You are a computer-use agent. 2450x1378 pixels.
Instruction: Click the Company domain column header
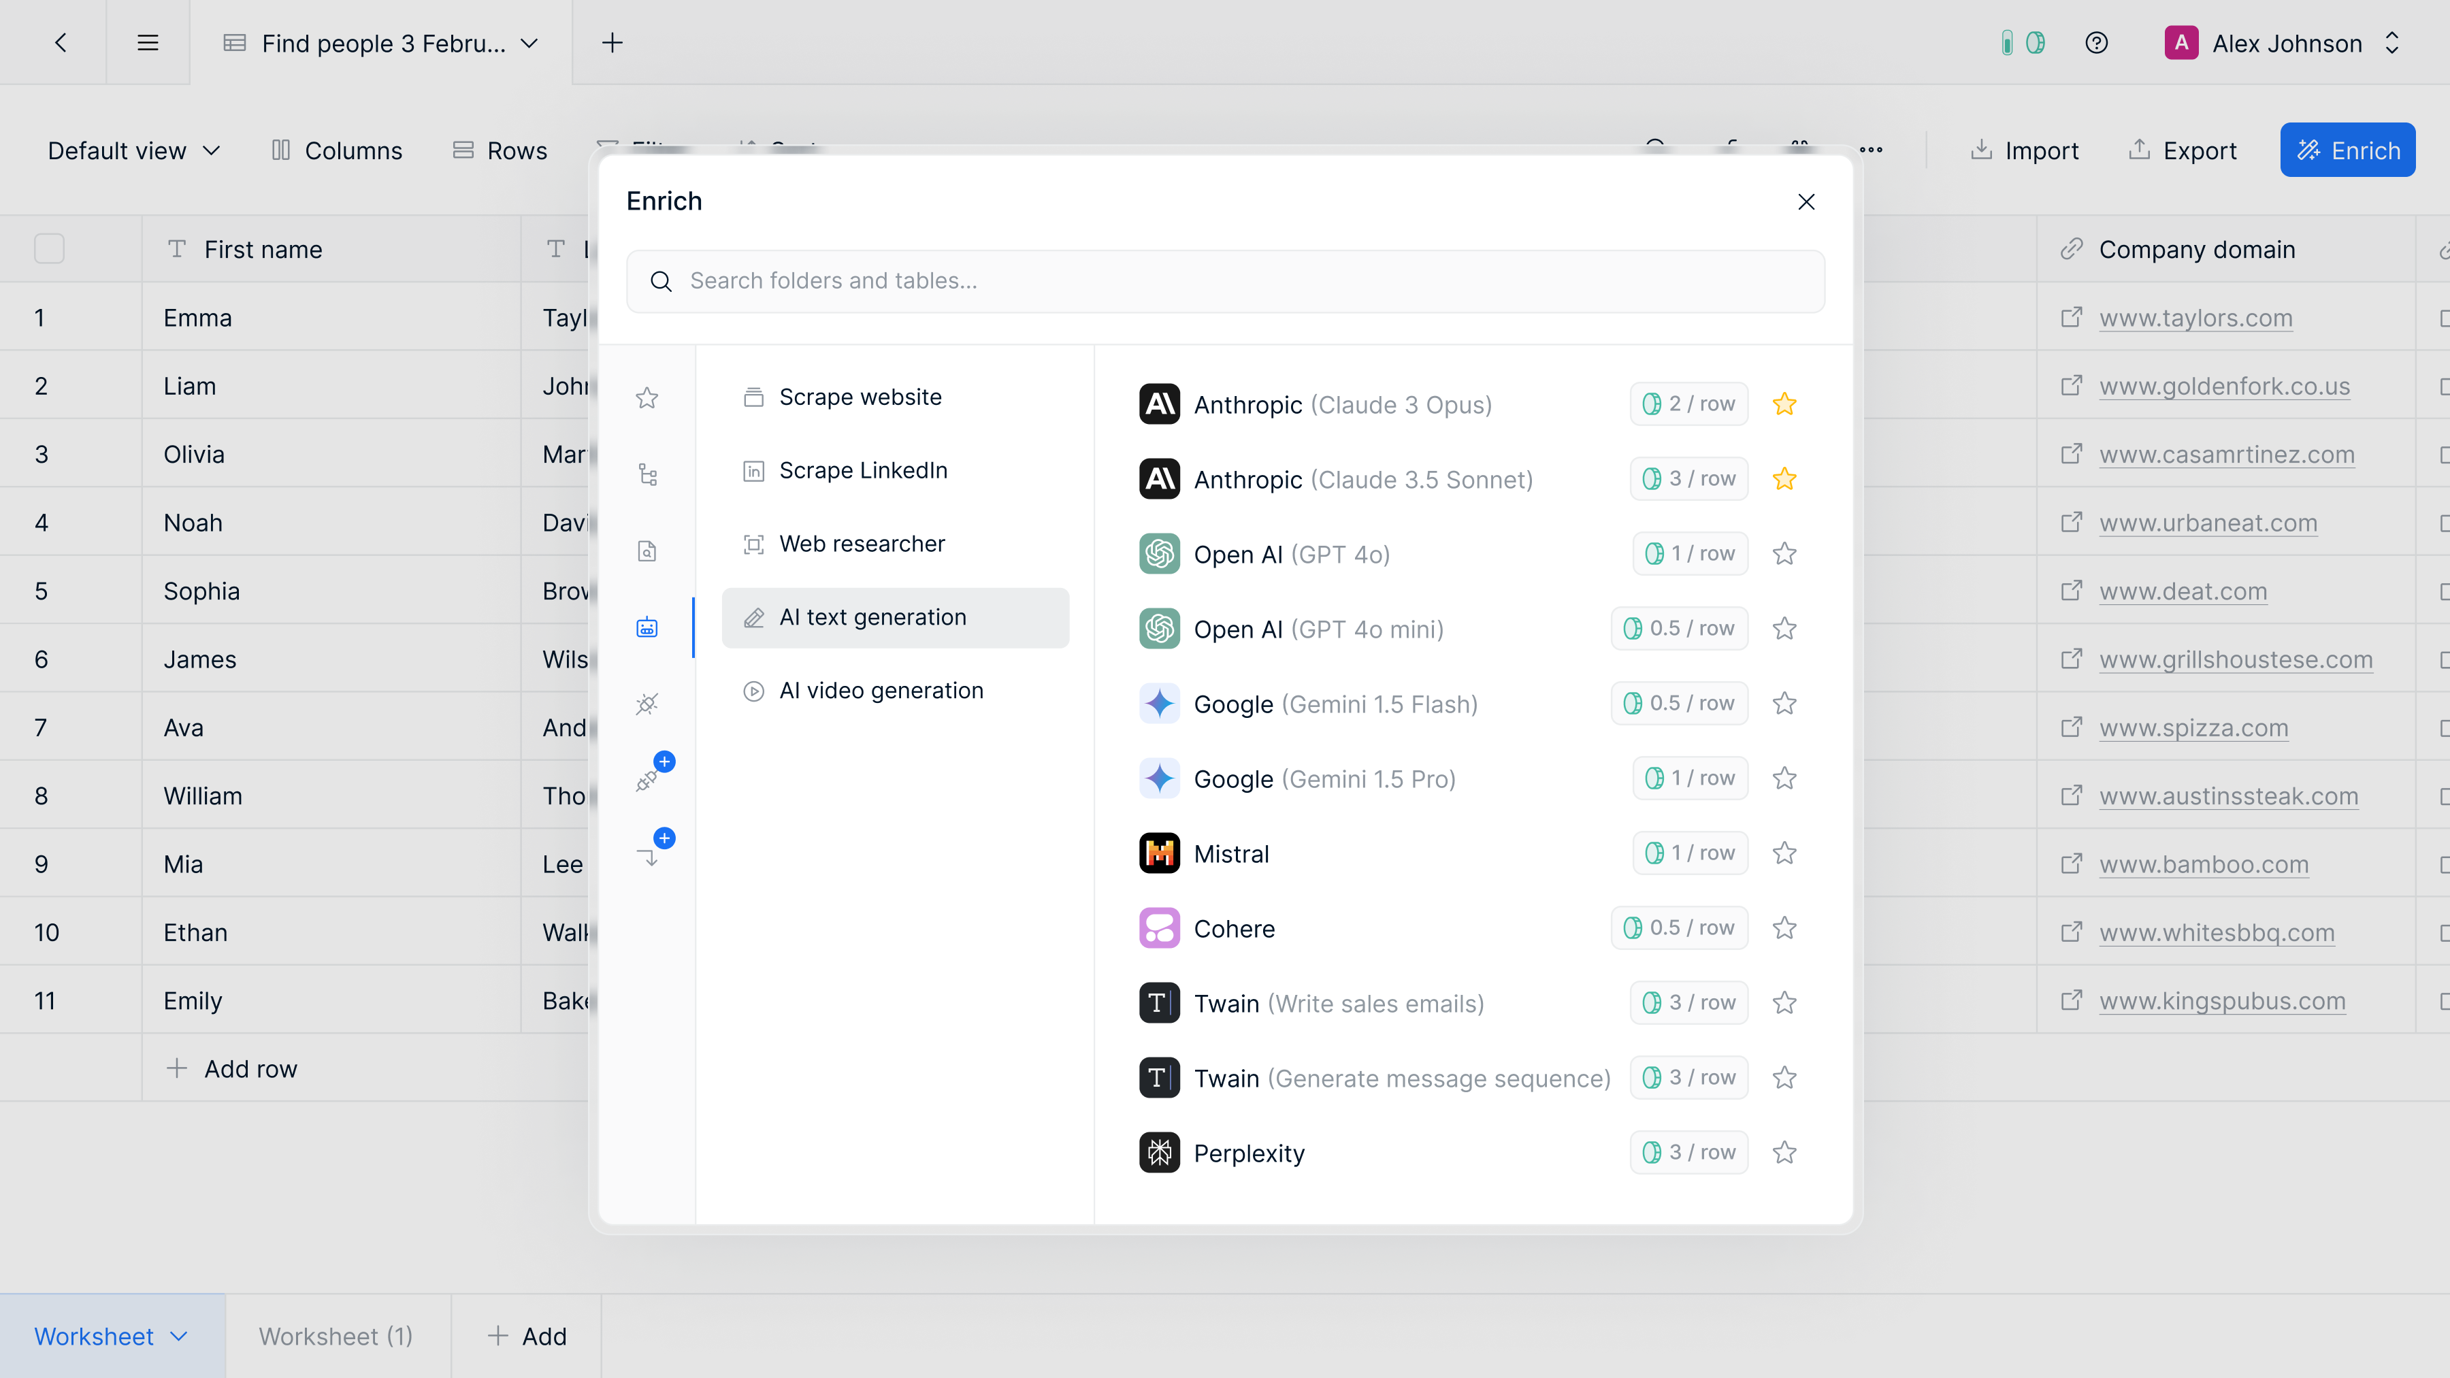(x=2225, y=249)
